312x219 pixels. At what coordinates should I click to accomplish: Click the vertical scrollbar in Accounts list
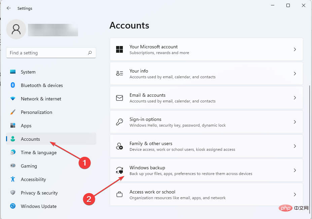(309, 134)
